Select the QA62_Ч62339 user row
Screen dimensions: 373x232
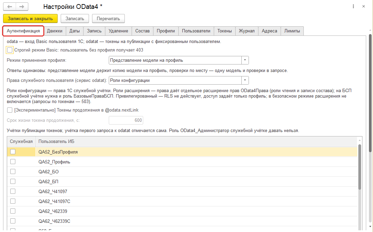tap(182, 211)
